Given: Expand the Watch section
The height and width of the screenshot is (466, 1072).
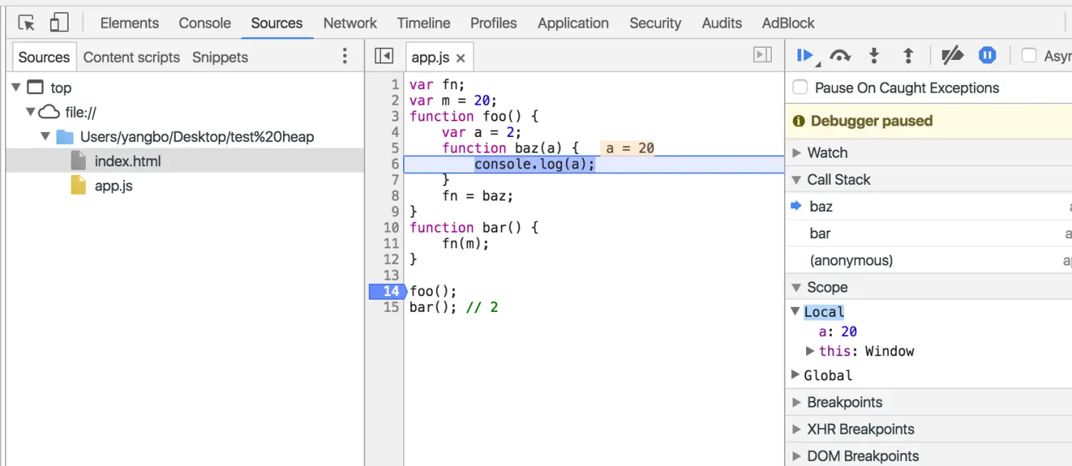Looking at the screenshot, I should pyautogui.click(x=797, y=153).
